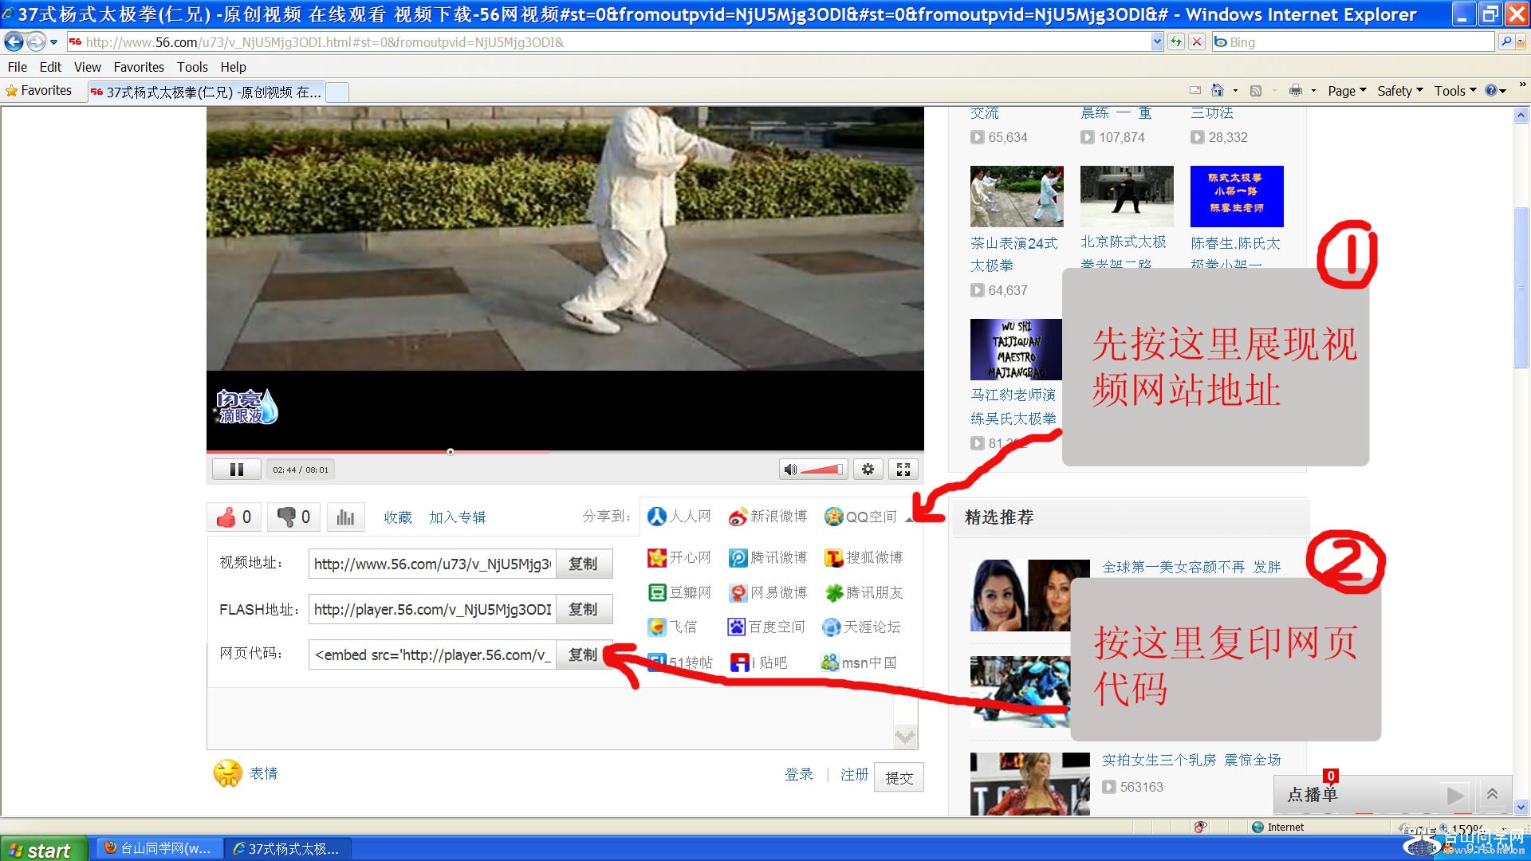This screenshot has height=861, width=1531.
Task: Open the 茶山表演24式太极拳 thumbnail
Action: tap(1017, 196)
